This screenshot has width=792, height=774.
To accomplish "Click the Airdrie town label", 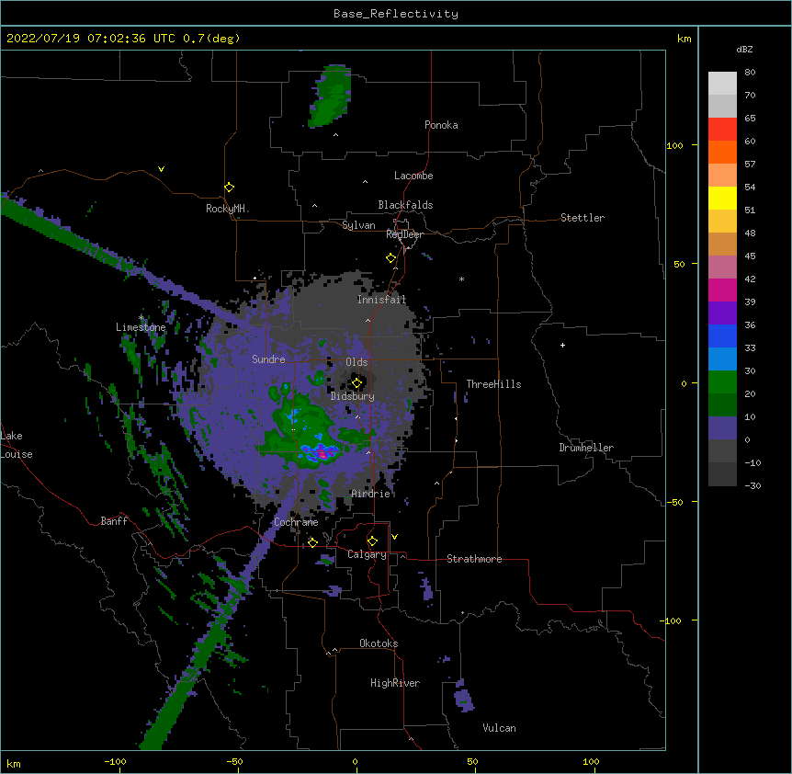I will coord(370,494).
